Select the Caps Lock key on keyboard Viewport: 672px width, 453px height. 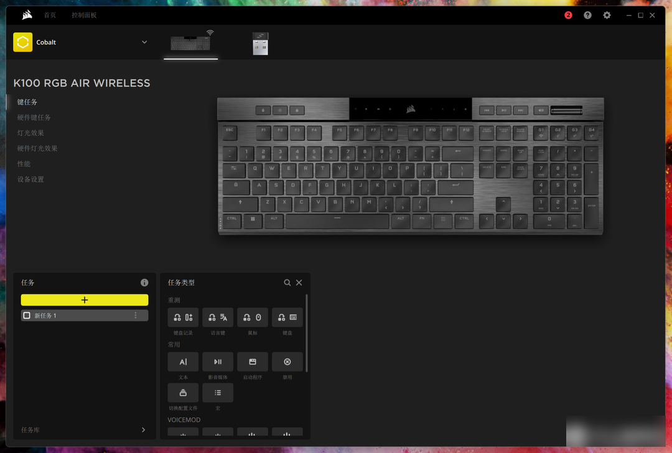[x=236, y=187]
